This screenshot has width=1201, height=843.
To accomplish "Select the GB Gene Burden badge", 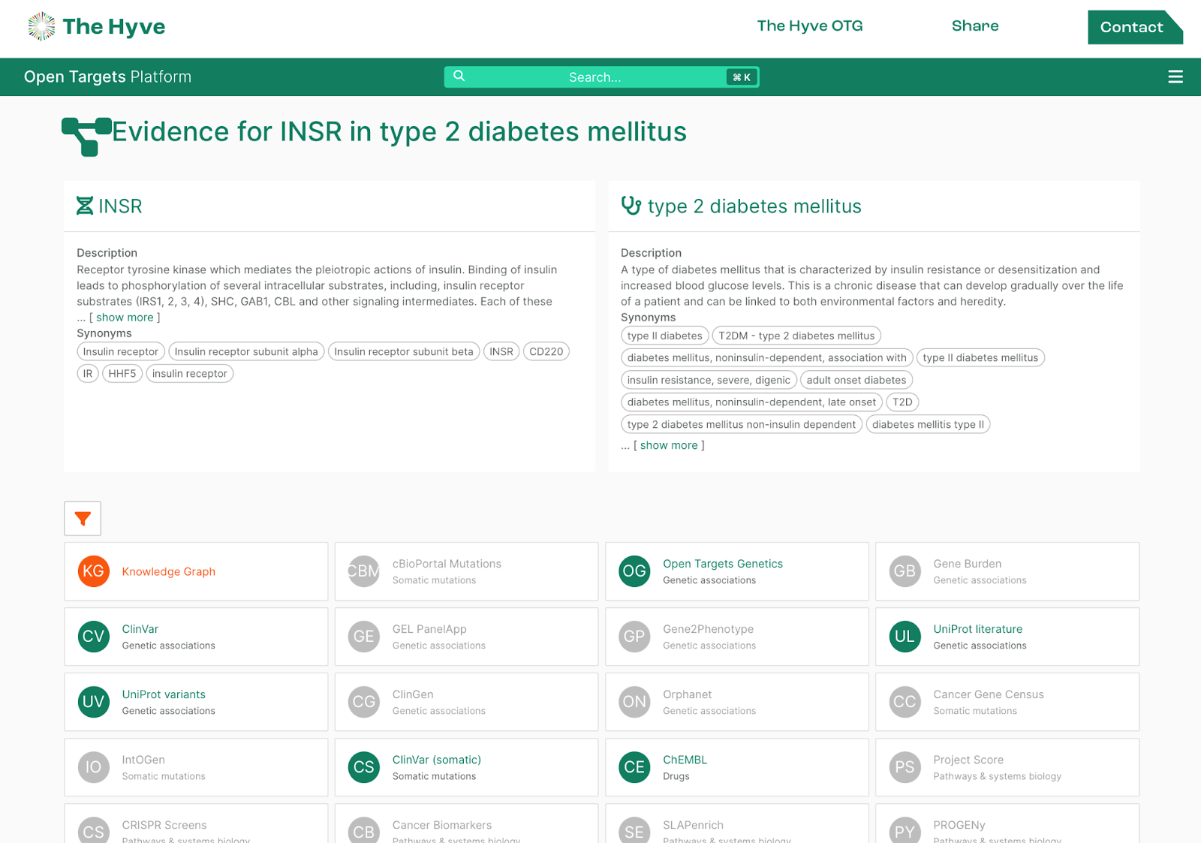I will pos(905,571).
